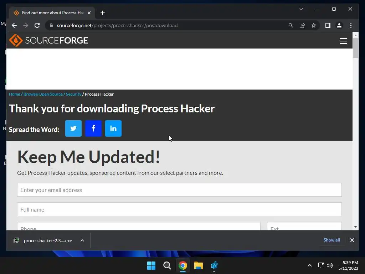Click 'Thank you for downloading Process Hacker' heading

tap(112, 109)
